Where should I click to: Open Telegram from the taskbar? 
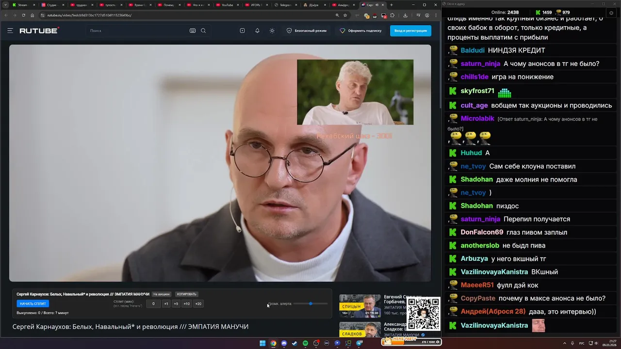coord(360,343)
